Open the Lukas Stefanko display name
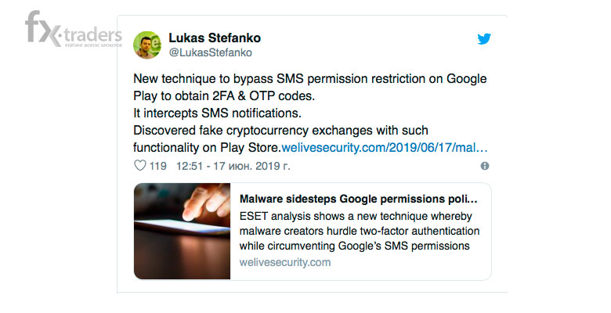 (x=215, y=38)
